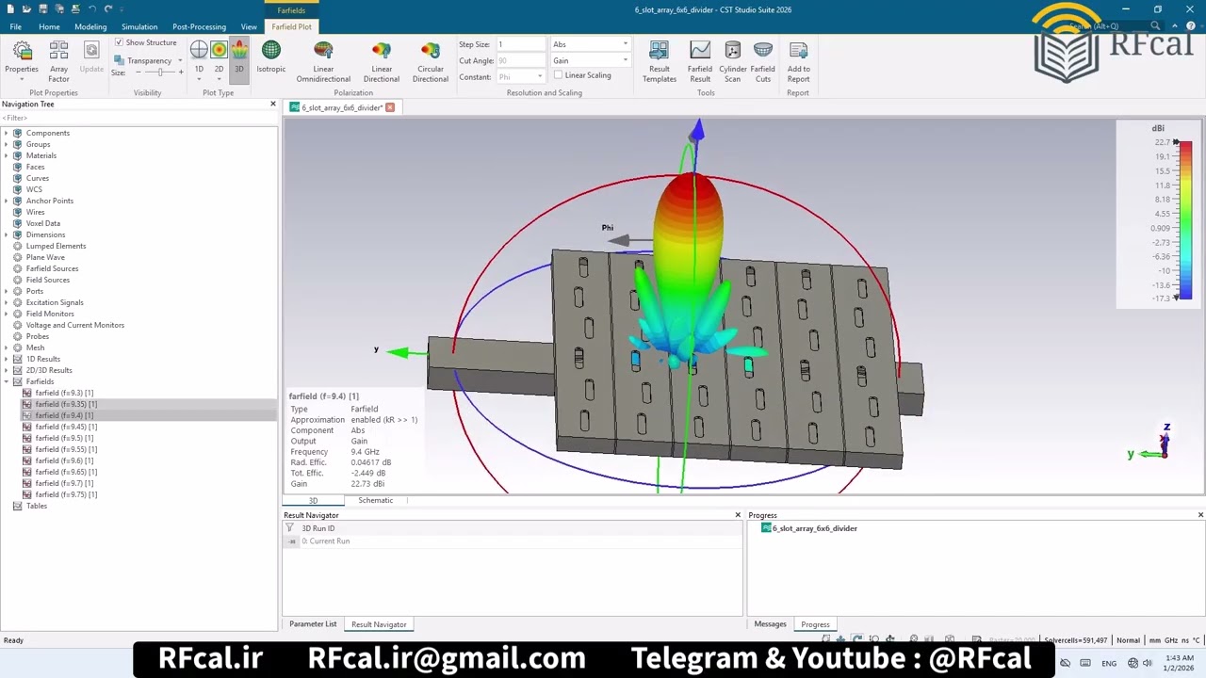Choose Linear Omnidirectional polarization
The height and width of the screenshot is (678, 1206).
[323, 61]
